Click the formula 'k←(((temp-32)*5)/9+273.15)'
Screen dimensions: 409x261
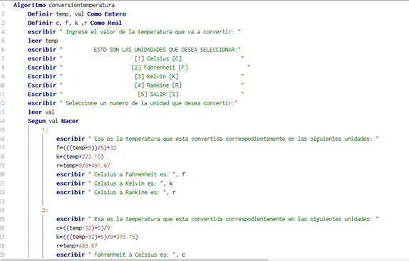tap(97, 237)
